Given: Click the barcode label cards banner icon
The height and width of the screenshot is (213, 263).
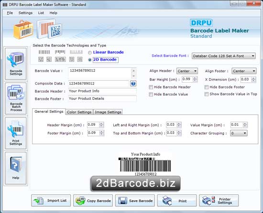Looking at the screenshot, I should click(x=49, y=29).
